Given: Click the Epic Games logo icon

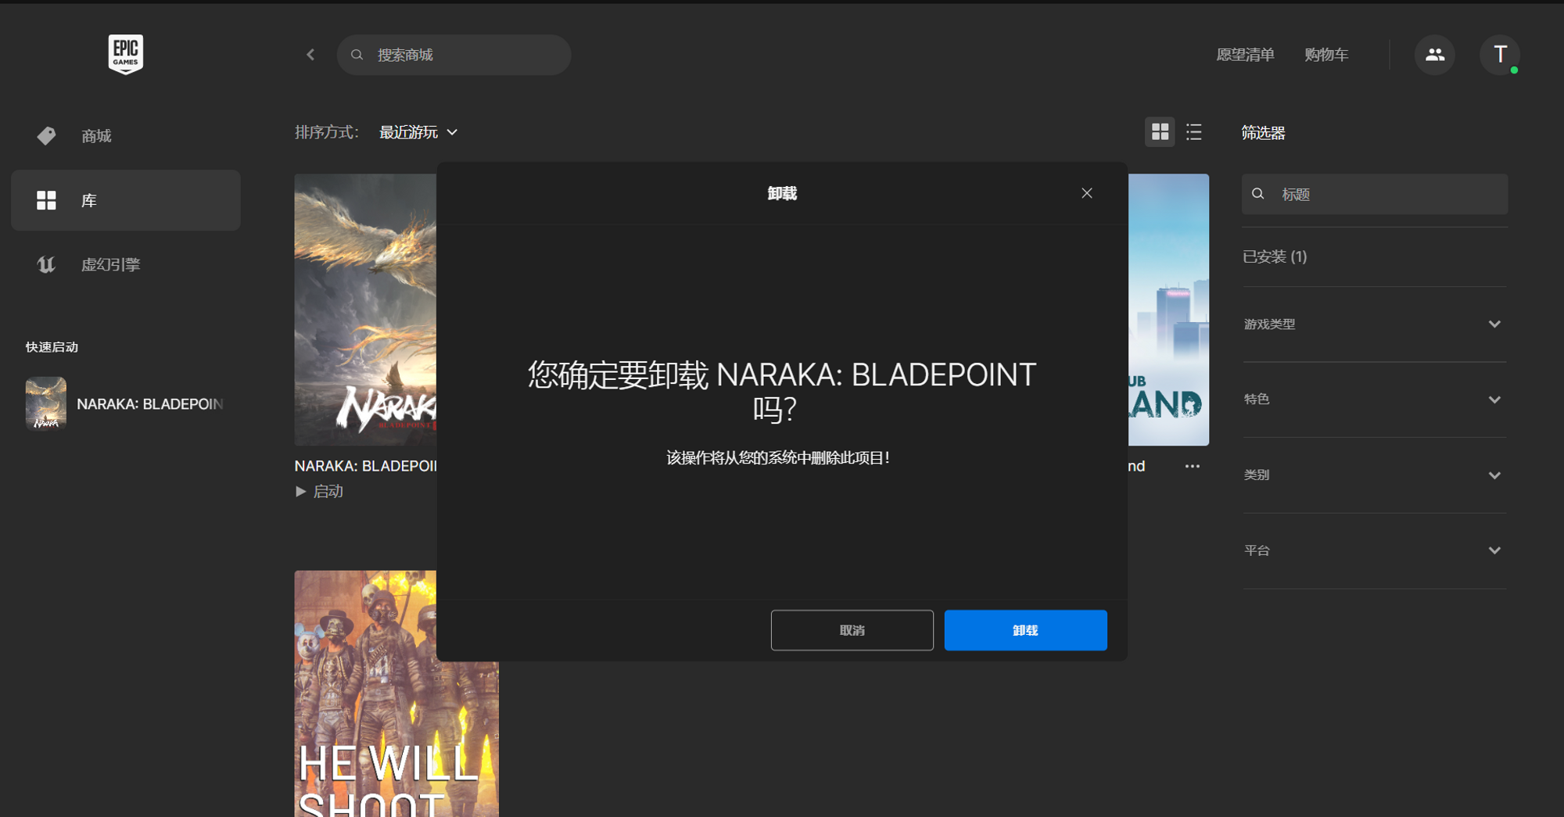Looking at the screenshot, I should point(125,54).
